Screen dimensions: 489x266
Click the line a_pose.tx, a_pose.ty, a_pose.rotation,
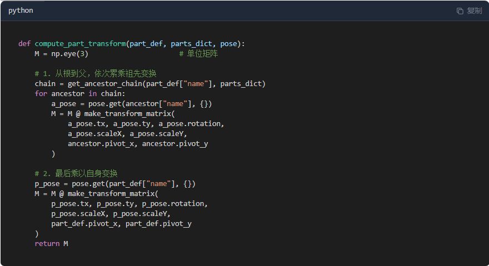[x=146, y=124]
